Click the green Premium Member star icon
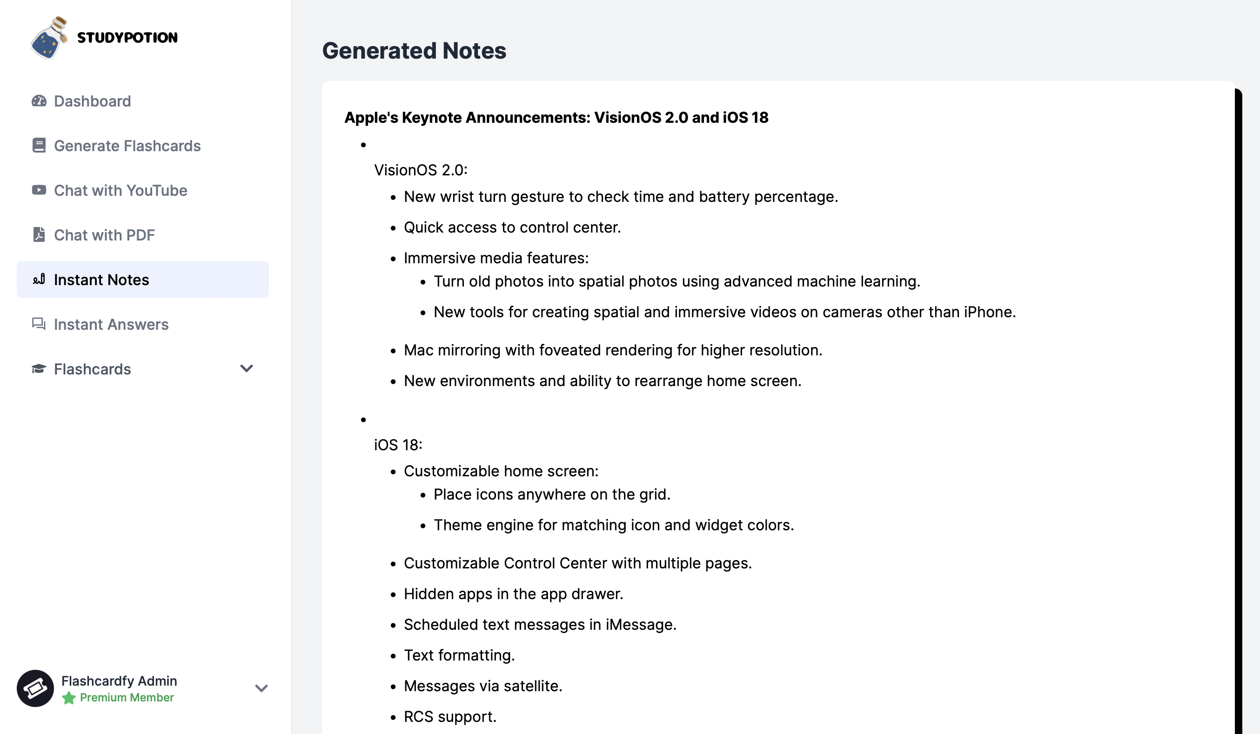 69,698
